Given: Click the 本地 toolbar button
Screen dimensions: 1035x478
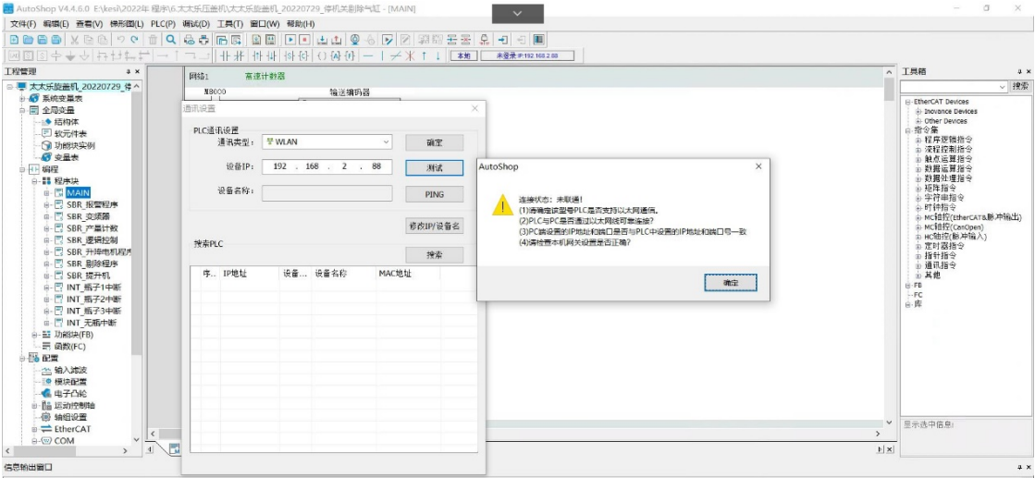Looking at the screenshot, I should [464, 56].
